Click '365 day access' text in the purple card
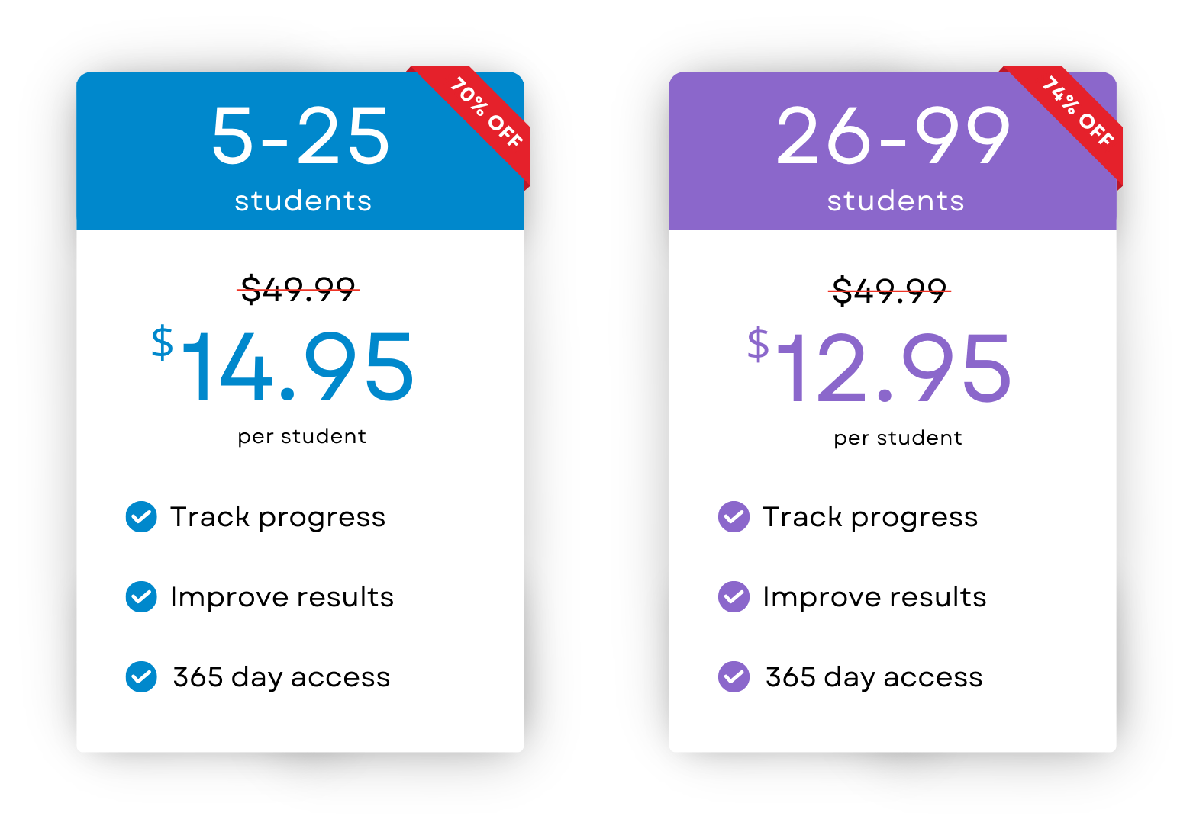The width and height of the screenshot is (1193, 832). tap(874, 677)
